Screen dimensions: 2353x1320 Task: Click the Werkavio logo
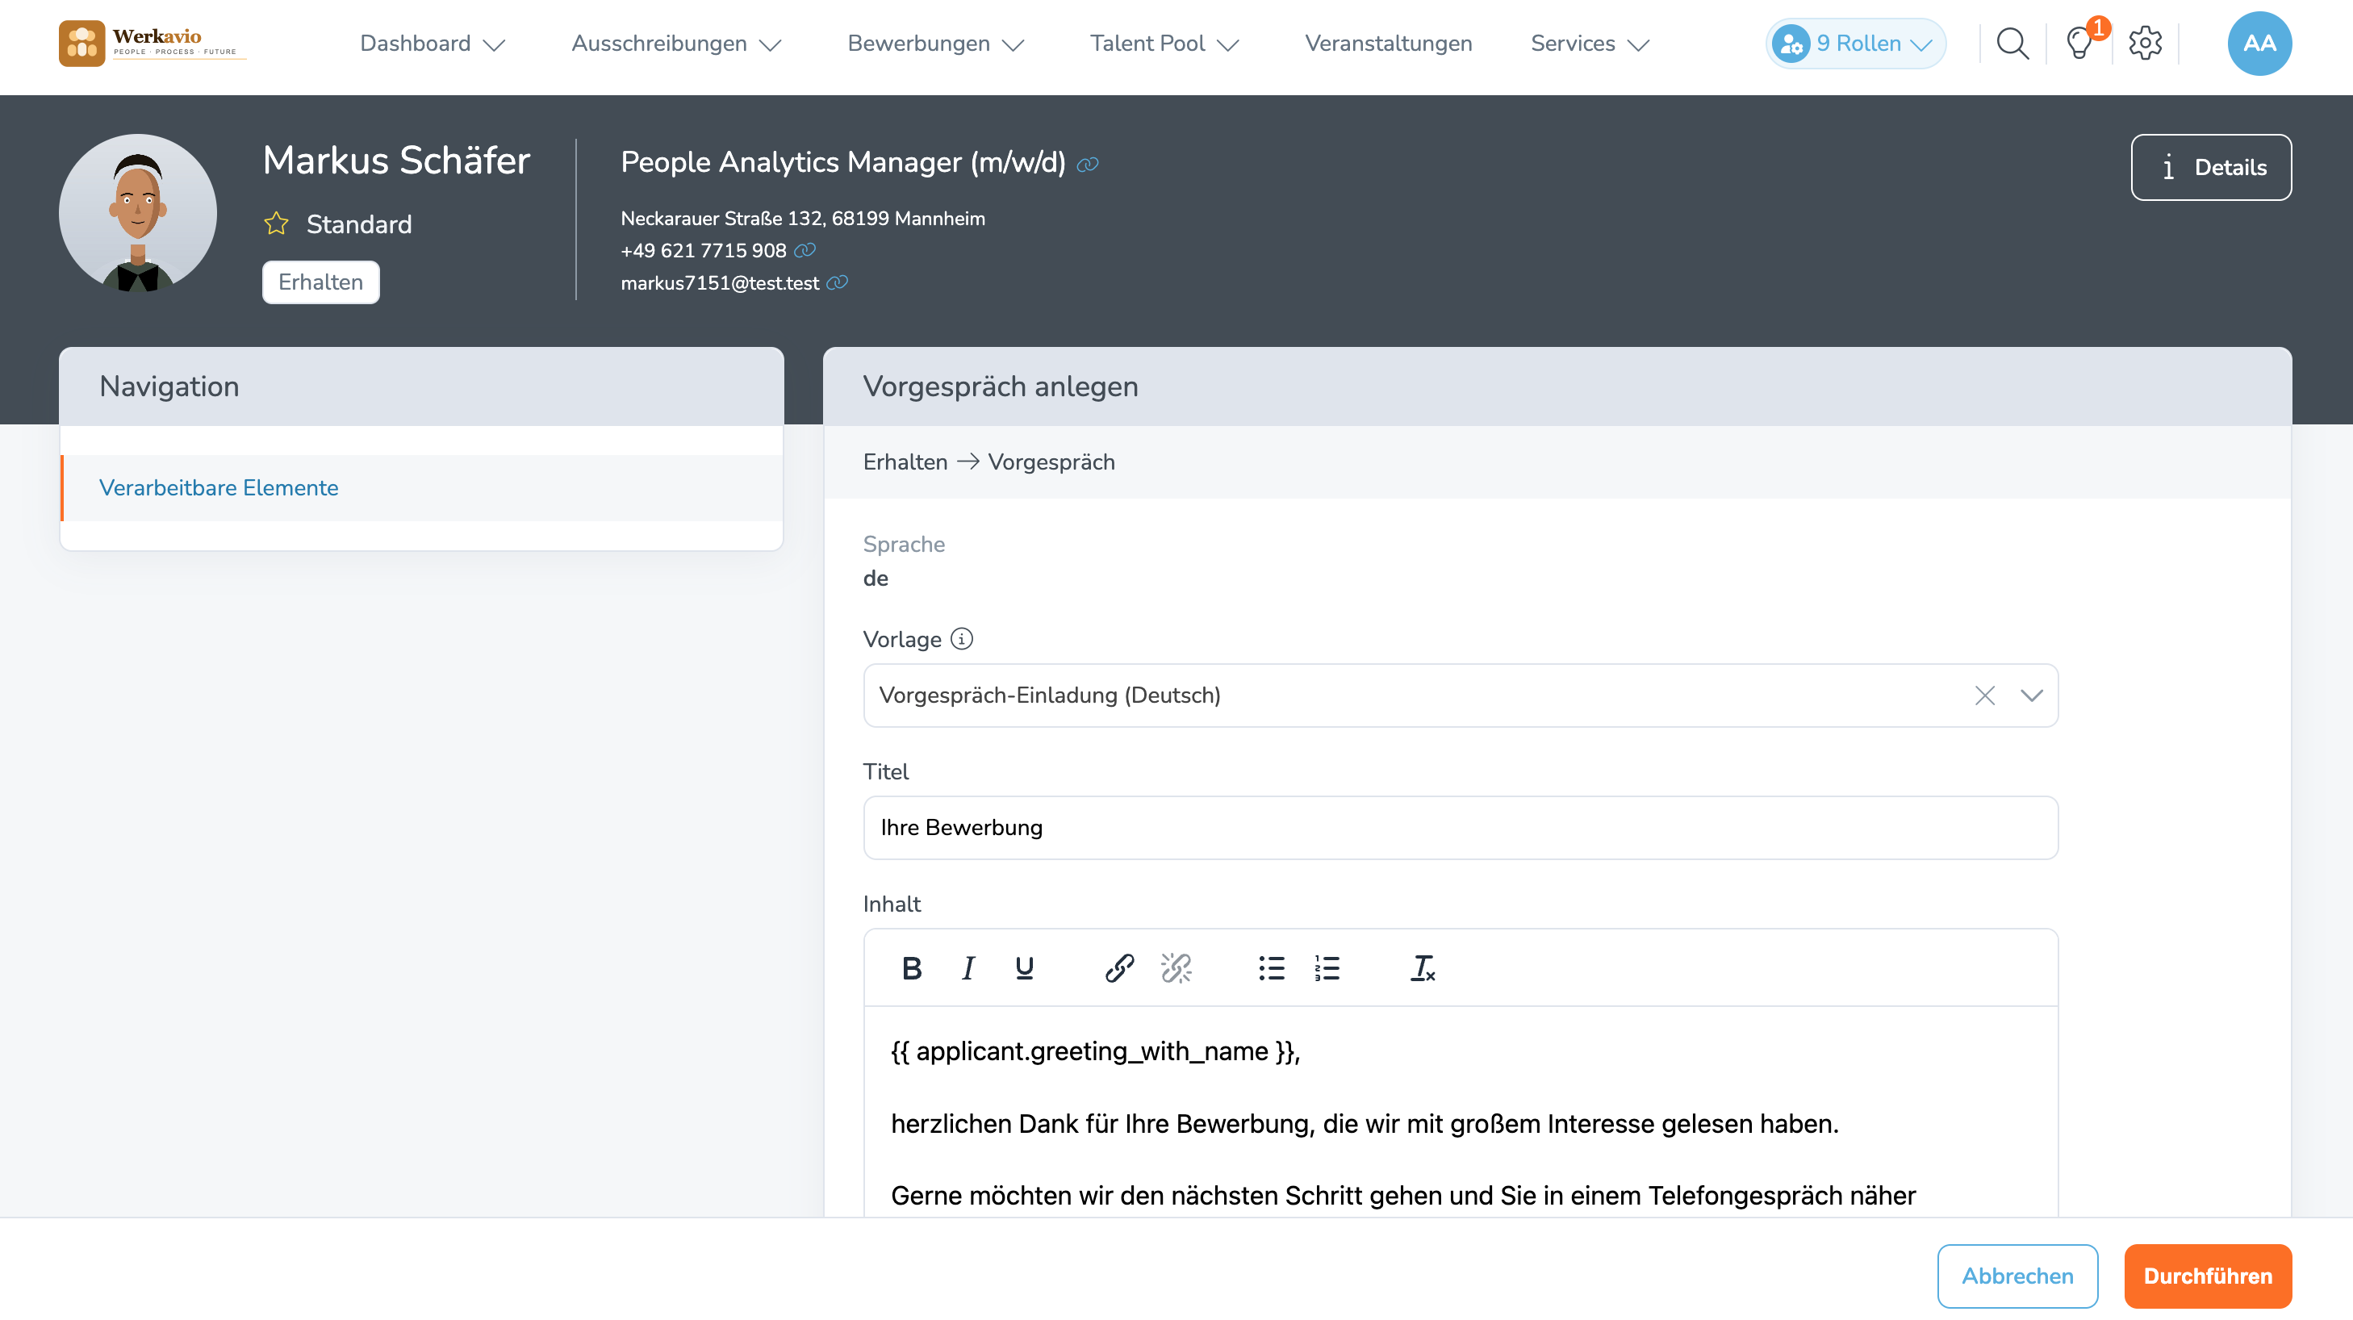(152, 43)
